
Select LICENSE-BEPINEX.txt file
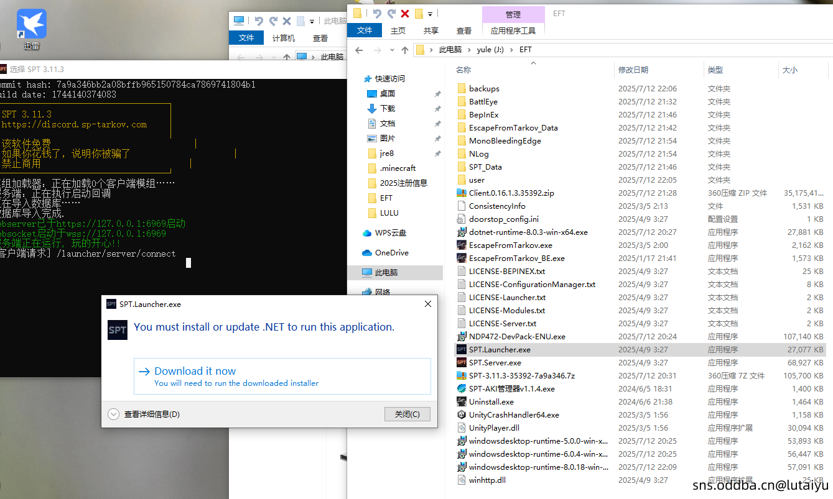pyautogui.click(x=641, y=271)
